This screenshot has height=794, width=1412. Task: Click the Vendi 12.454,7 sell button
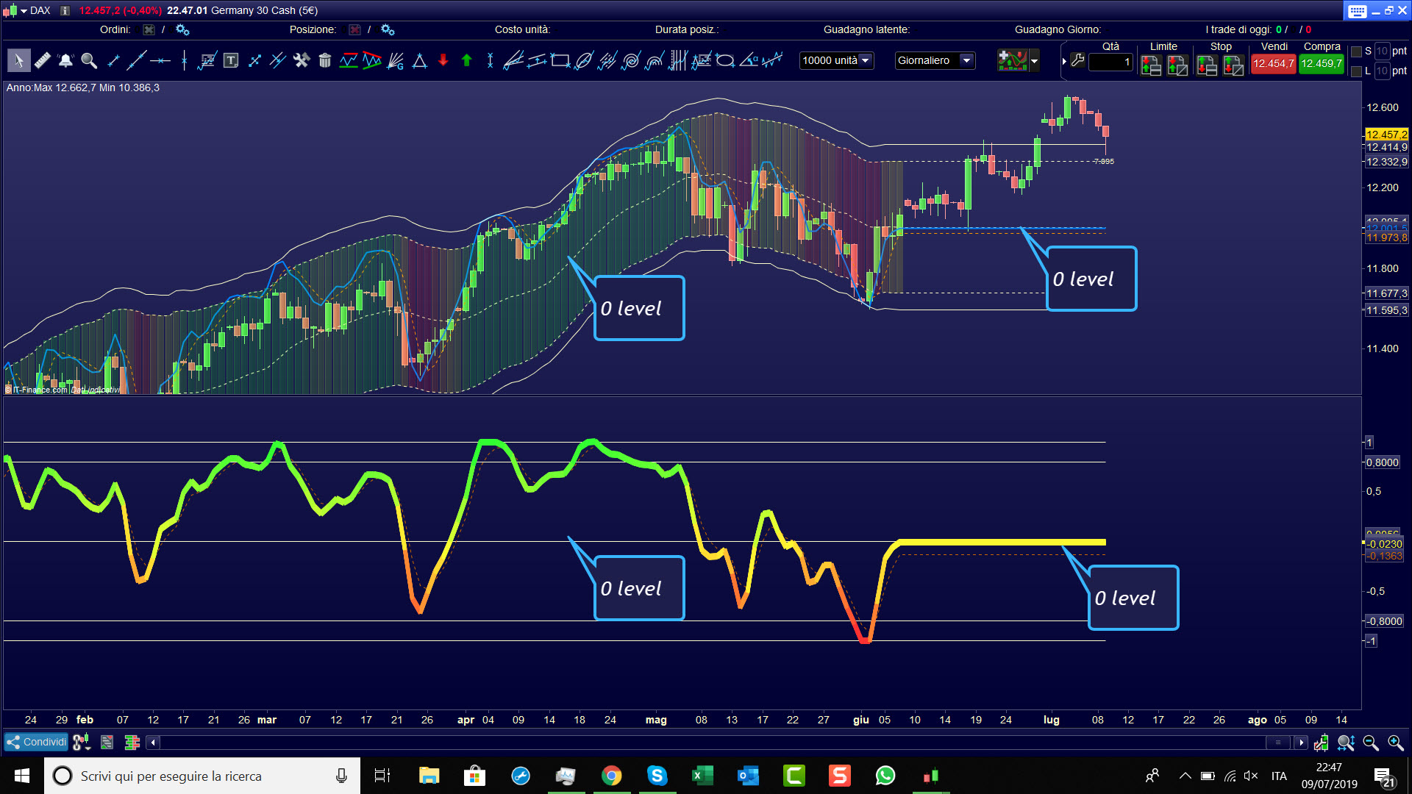pos(1273,63)
